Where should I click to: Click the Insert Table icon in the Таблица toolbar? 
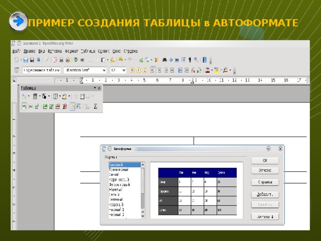pyautogui.click(x=24, y=96)
